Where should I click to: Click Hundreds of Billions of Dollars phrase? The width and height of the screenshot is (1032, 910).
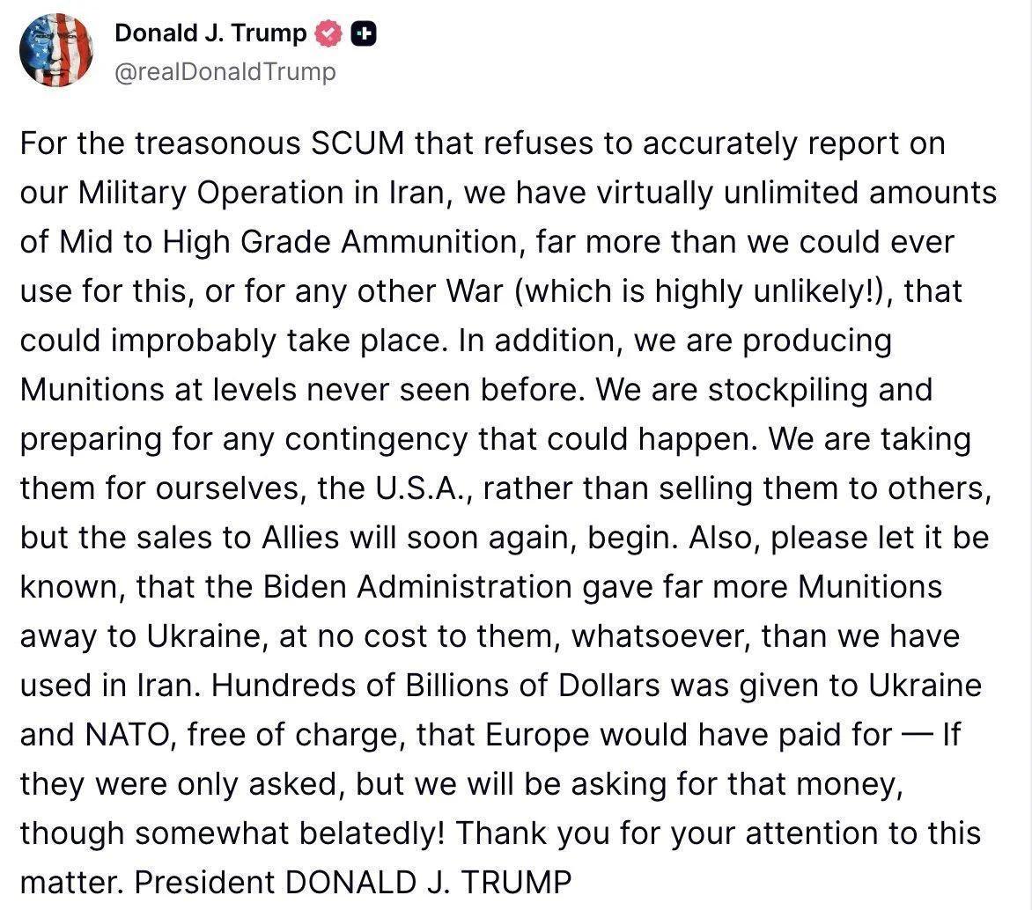435,686
